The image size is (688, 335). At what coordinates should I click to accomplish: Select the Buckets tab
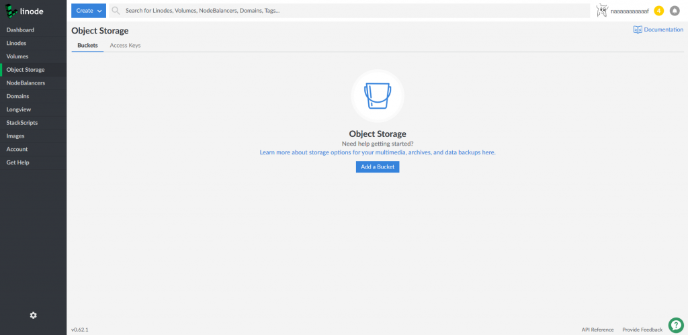87,45
